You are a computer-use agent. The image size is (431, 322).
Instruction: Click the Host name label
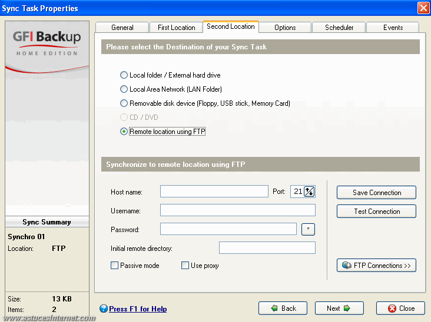point(127,192)
